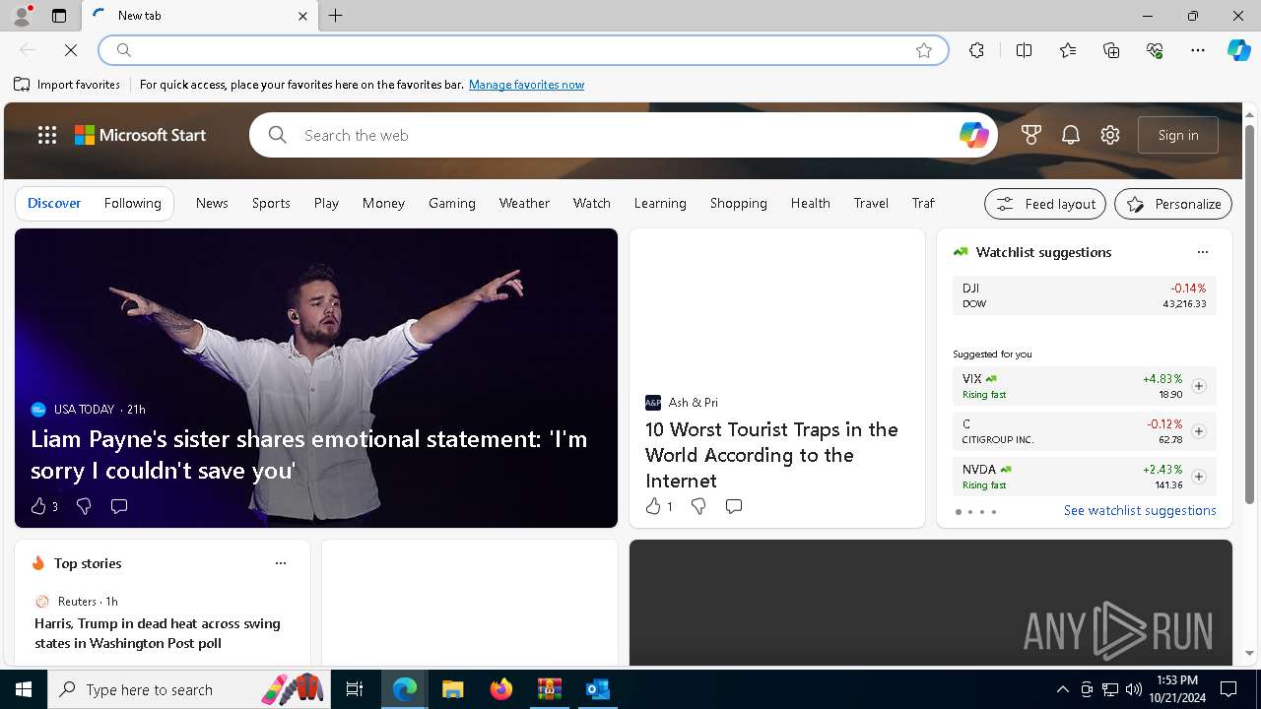Open the Travel category
Screen dimensions: 1261x709
click(871, 203)
